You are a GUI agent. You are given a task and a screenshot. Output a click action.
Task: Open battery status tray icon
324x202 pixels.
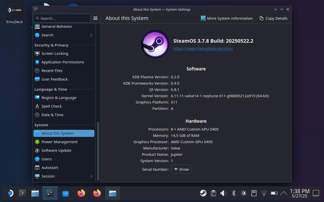[274, 193]
